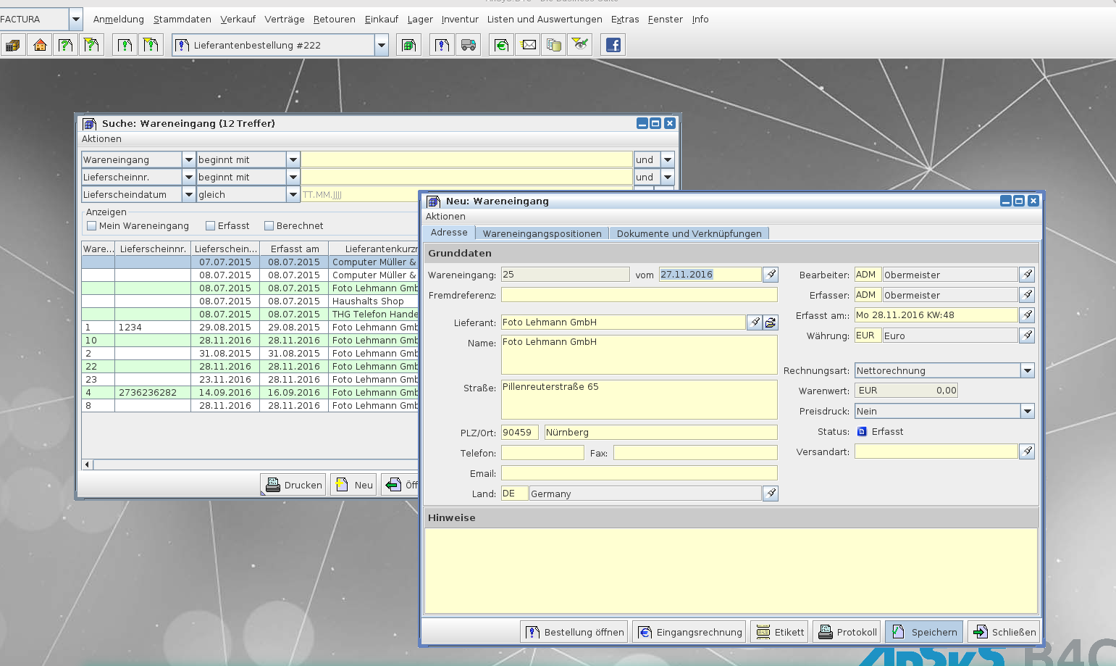Screen dimensions: 1116x666
Task: Click the Facebook icon in toolbar
Action: (x=613, y=45)
